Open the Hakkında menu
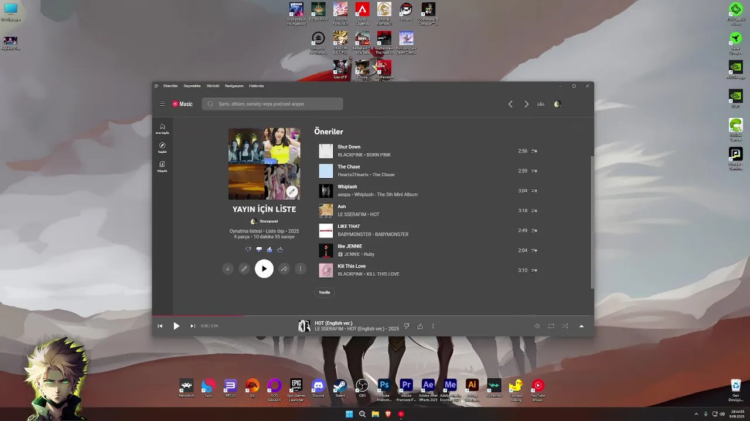 257,86
